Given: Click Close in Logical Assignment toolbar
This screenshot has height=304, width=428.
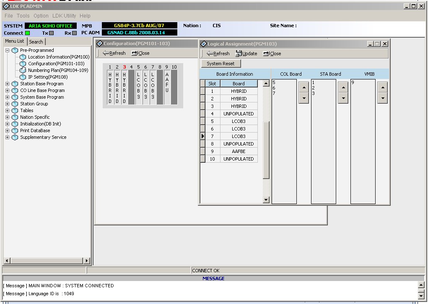Looking at the screenshot, I should coord(272,54).
